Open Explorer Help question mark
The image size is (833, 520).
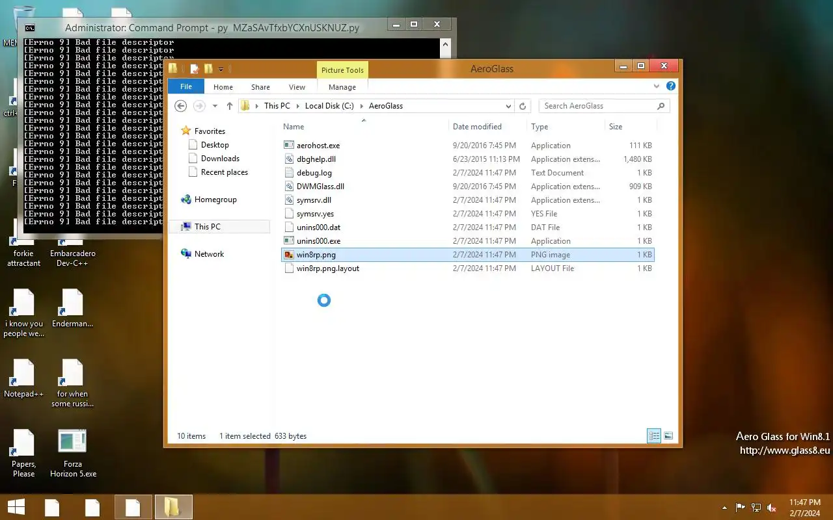pos(671,86)
